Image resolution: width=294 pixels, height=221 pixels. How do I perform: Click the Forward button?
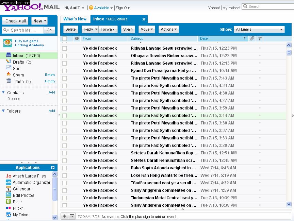(108, 29)
